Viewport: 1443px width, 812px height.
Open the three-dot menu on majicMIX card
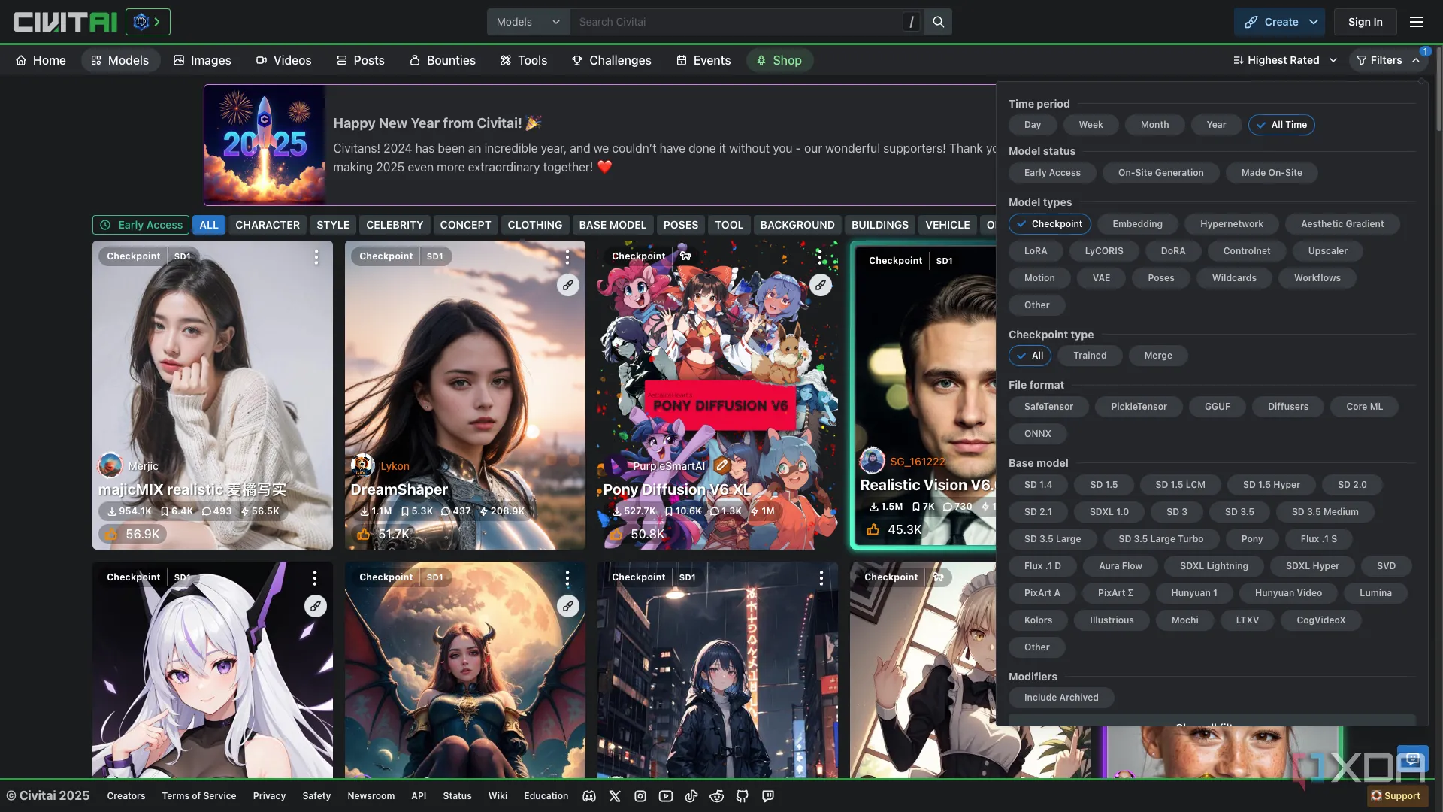[316, 257]
